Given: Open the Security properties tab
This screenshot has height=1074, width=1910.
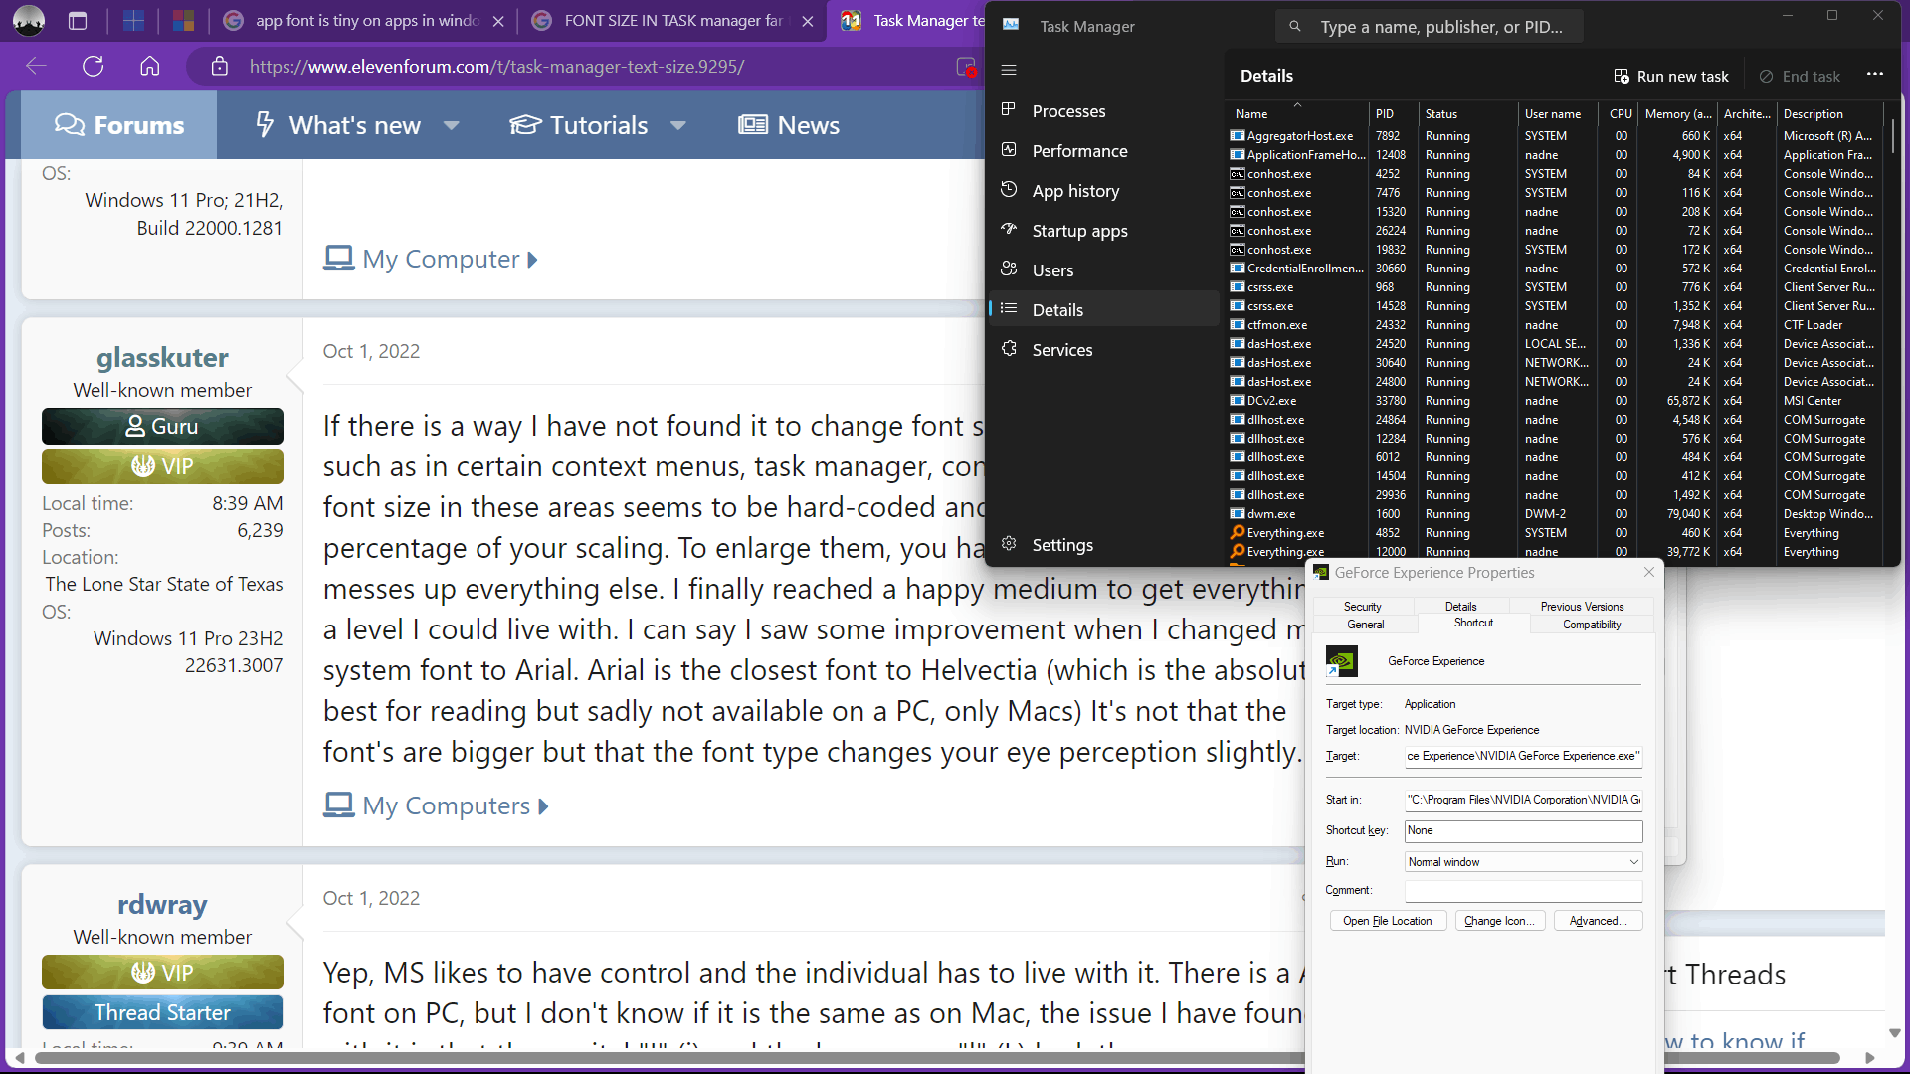Looking at the screenshot, I should click(x=1362, y=607).
